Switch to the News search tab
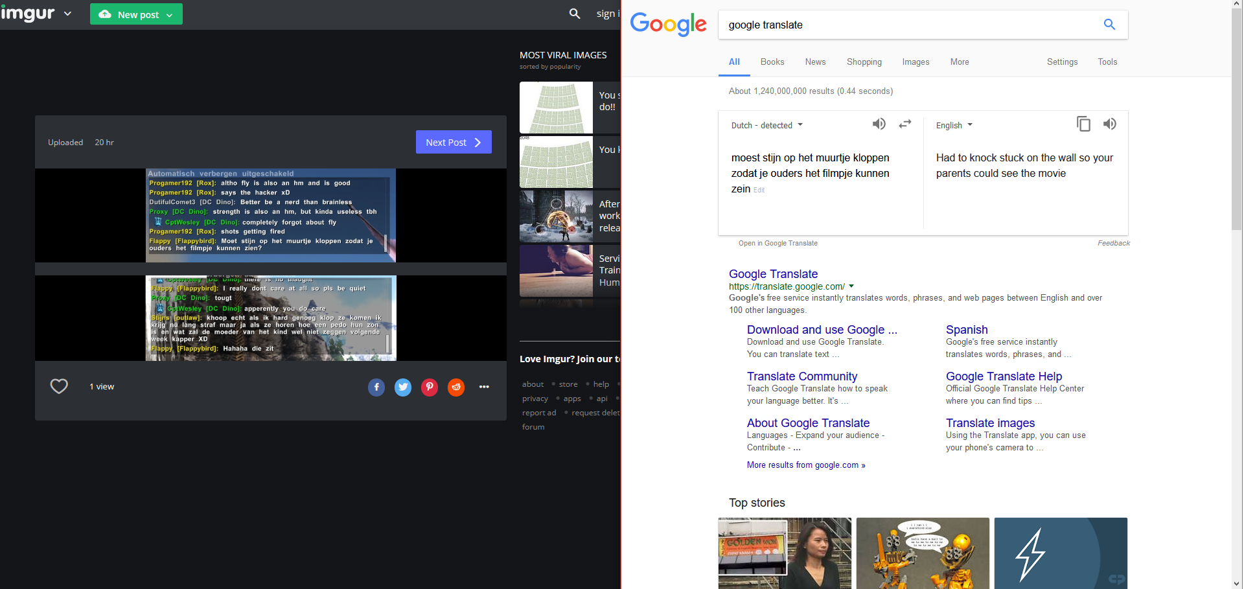Screen dimensions: 1244x589 pyautogui.click(x=815, y=62)
